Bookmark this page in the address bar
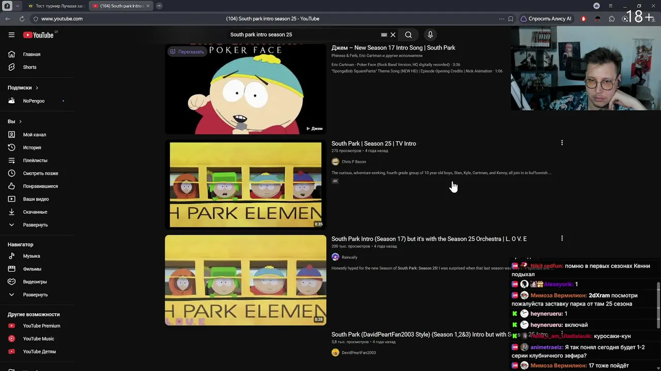The image size is (661, 371). pyautogui.click(x=511, y=19)
